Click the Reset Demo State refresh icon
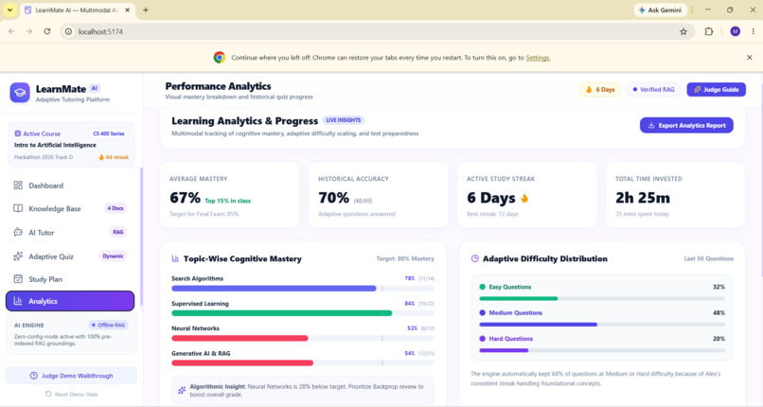 [x=48, y=394]
